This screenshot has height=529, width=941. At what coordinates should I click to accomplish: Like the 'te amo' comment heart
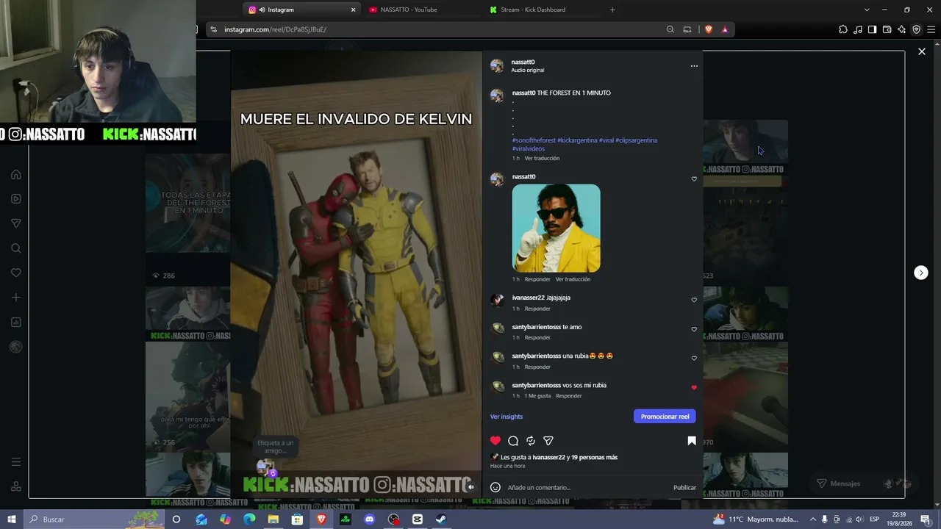[x=694, y=329]
